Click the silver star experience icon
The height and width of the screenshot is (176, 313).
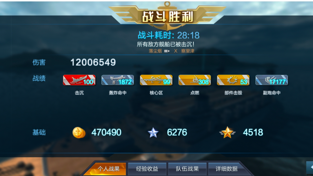click(153, 133)
